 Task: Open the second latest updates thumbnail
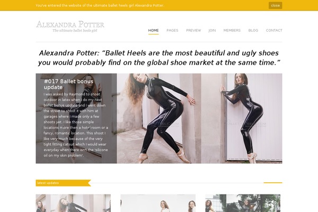click(x=158, y=203)
